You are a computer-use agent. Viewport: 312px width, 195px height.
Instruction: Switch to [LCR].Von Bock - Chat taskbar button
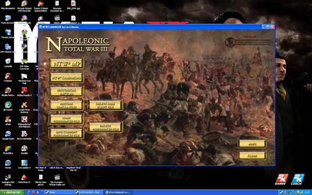[x=89, y=192]
